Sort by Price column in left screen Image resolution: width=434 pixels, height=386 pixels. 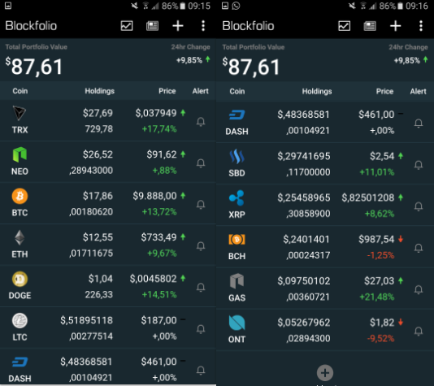point(167,91)
